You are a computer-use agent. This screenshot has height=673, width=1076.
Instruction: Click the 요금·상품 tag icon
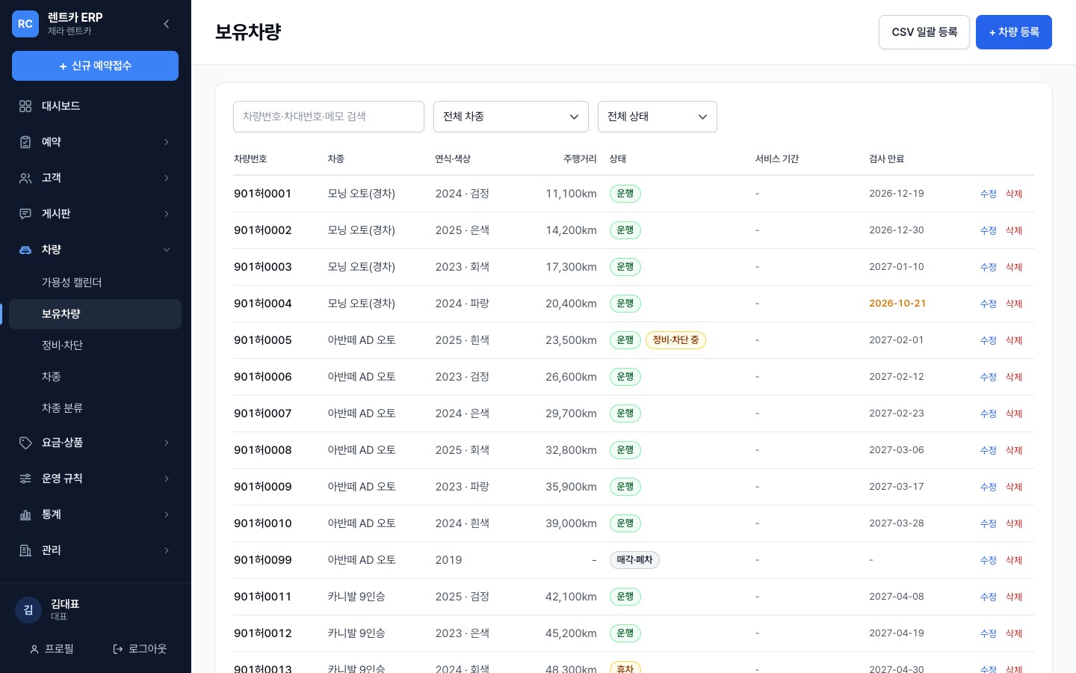(25, 443)
